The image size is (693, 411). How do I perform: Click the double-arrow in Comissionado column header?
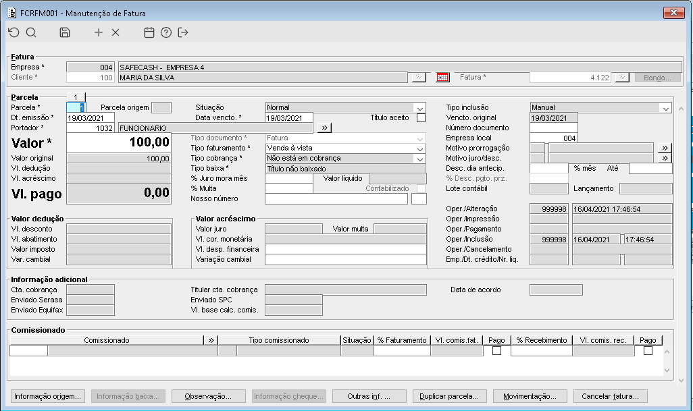click(211, 340)
